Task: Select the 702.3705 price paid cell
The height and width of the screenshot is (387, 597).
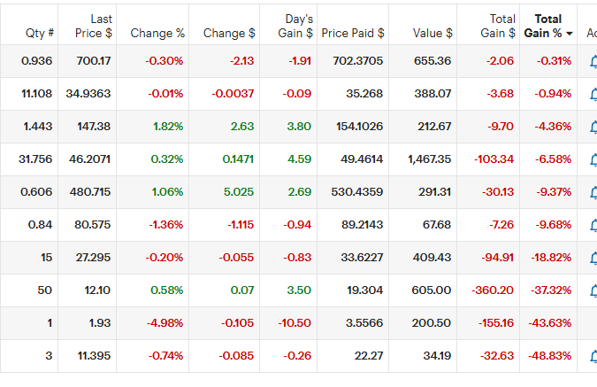Action: [x=353, y=61]
